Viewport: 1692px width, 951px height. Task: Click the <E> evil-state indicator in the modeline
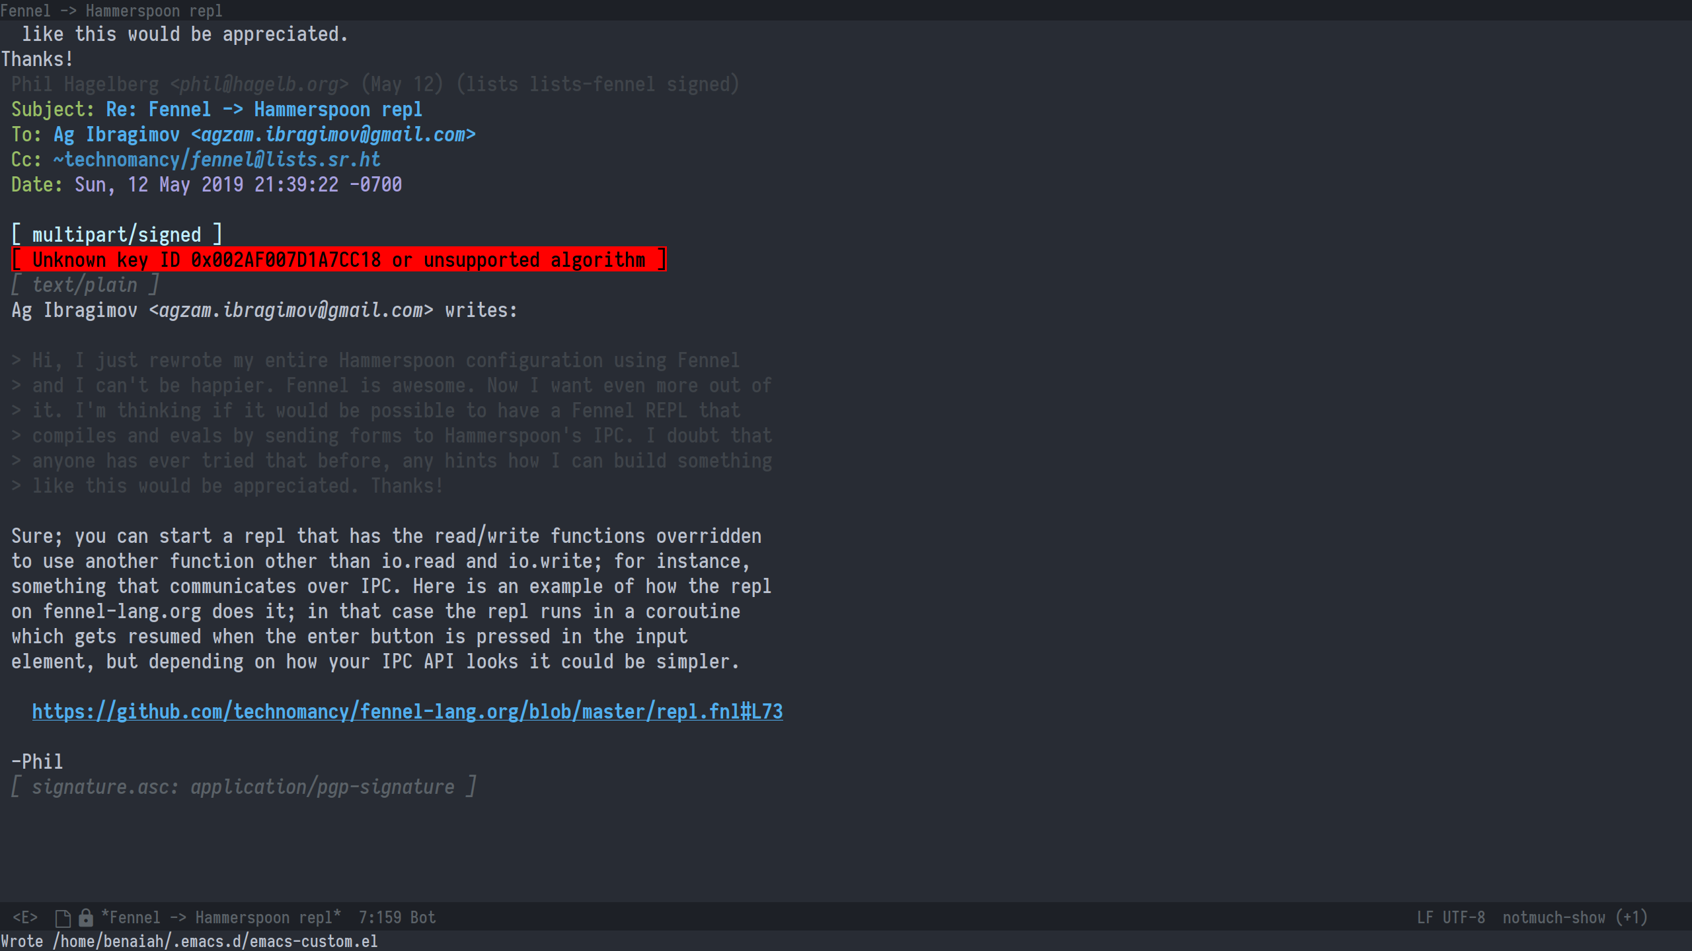(x=24, y=917)
